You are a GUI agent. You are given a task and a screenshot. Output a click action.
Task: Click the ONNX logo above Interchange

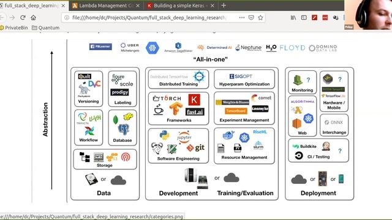pyautogui.click(x=334, y=122)
